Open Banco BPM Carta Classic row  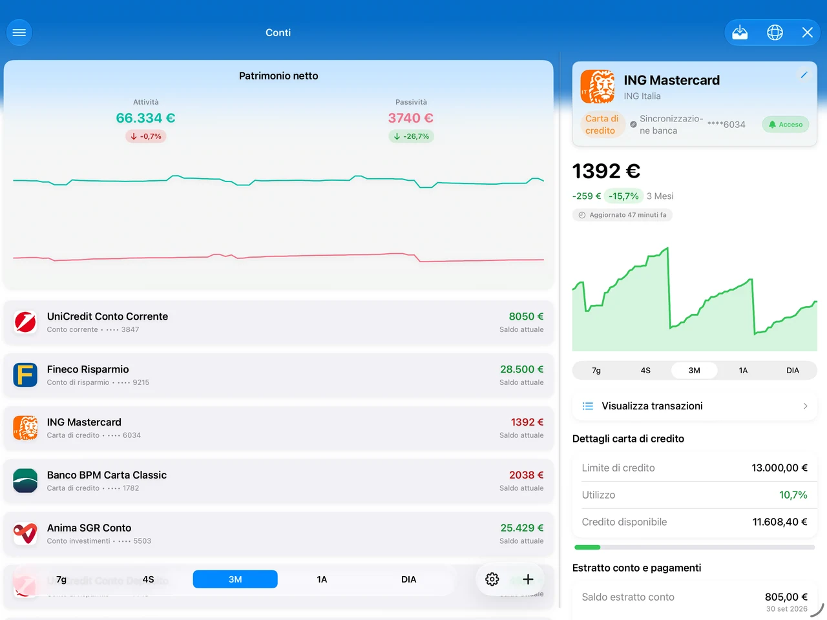278,480
